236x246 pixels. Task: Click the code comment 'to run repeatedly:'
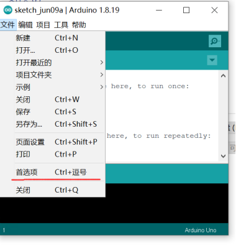[x=172, y=136]
